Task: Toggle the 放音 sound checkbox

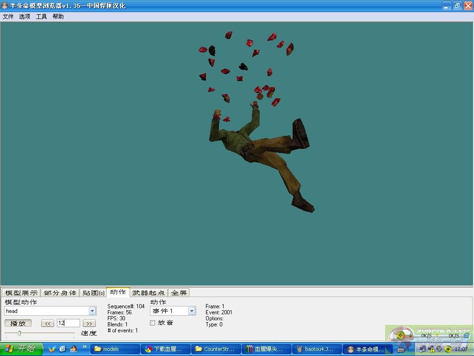Action: pos(152,323)
